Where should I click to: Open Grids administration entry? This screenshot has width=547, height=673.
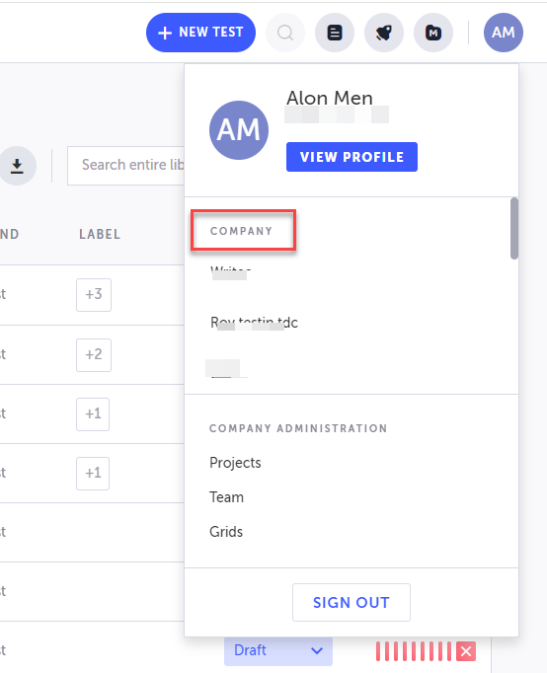coord(226,532)
